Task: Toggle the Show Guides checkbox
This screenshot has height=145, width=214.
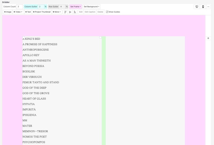Action: (x=107, y=12)
